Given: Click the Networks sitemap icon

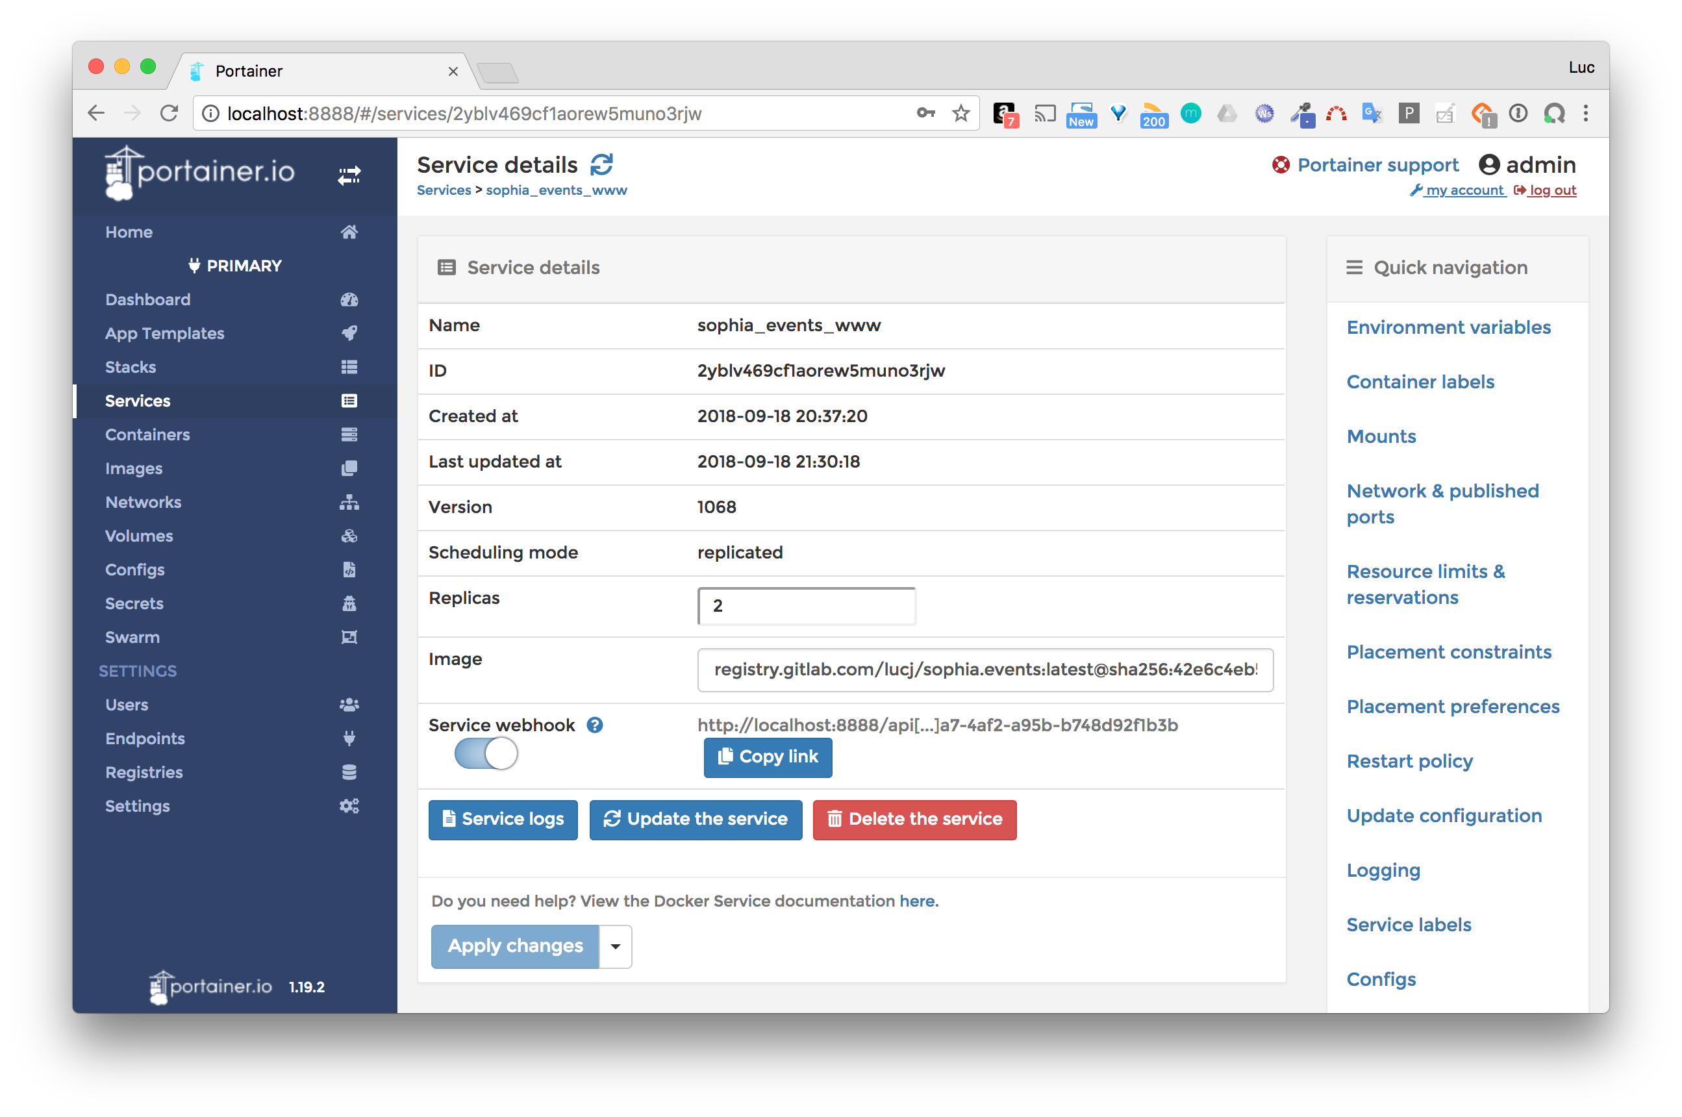Looking at the screenshot, I should pyautogui.click(x=349, y=502).
